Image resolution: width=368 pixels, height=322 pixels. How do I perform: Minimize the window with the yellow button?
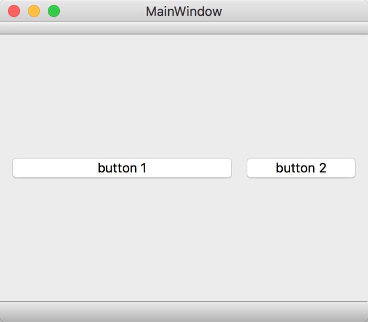pos(34,11)
